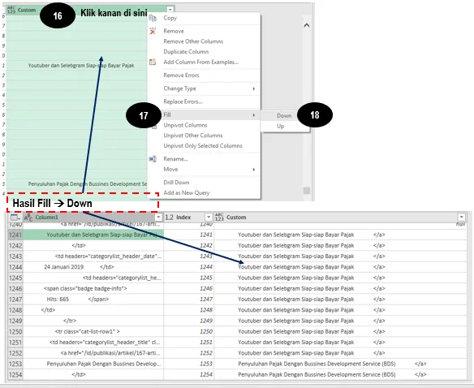
Task: Open the Column1 filter dropdown
Action: click(158, 218)
